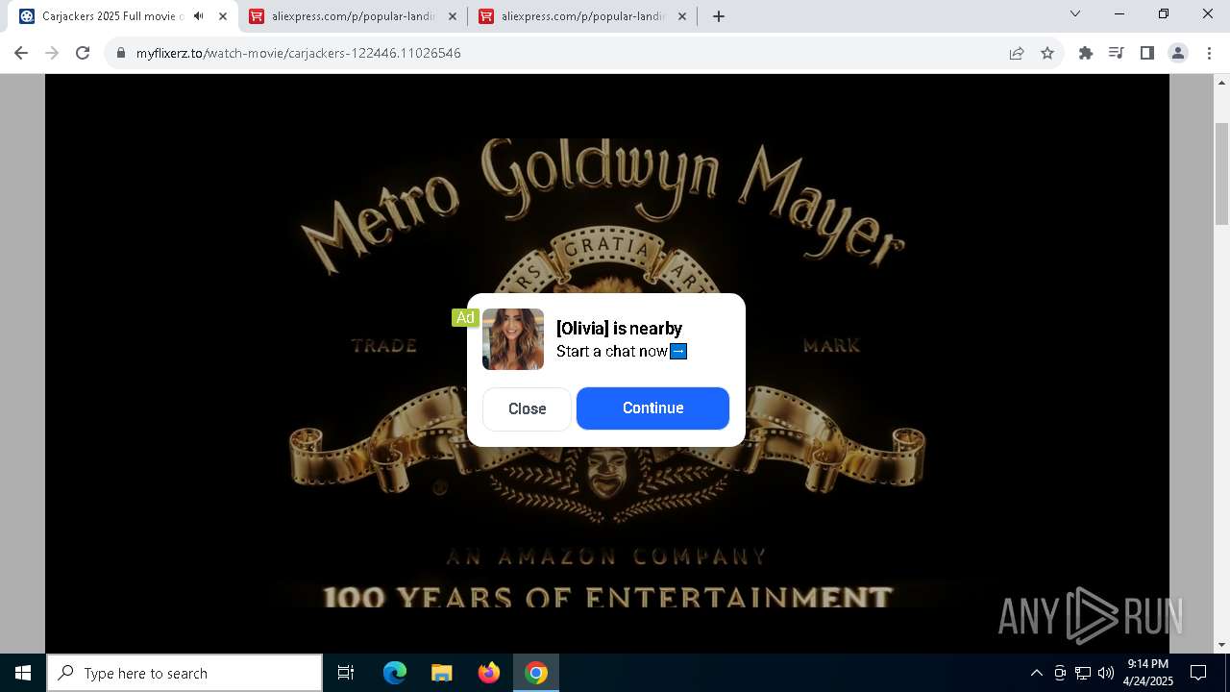
Task: Click the 'Start a chat now' text
Action: coord(612,351)
